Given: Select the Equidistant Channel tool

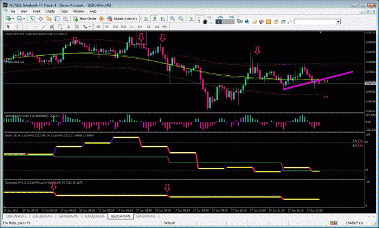Looking at the screenshot, I should (52, 27).
